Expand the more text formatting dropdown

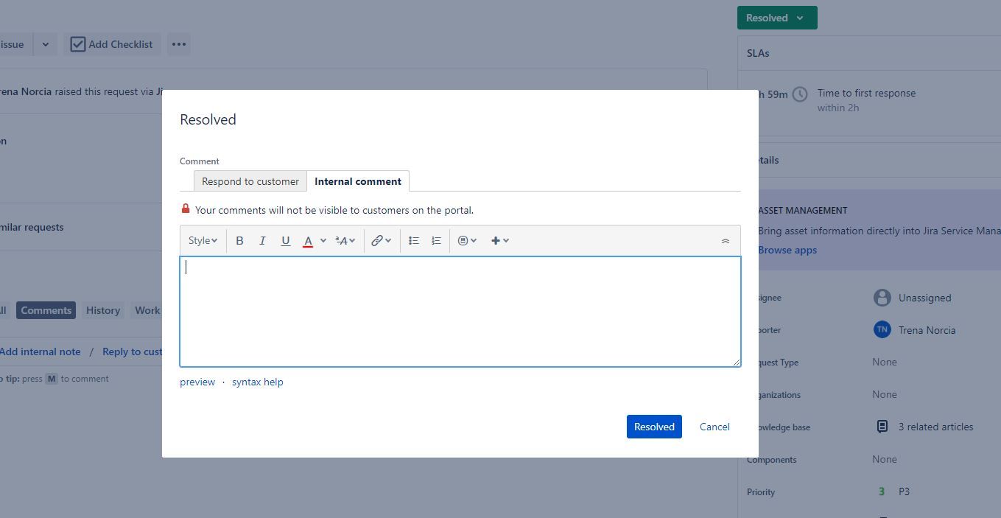pyautogui.click(x=345, y=240)
